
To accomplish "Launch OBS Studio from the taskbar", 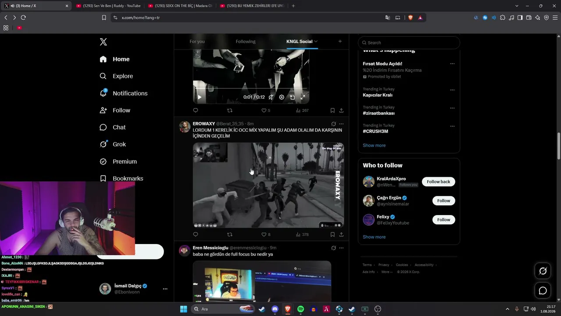I will [x=378, y=309].
